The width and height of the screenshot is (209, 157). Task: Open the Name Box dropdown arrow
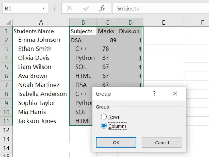(43, 9)
